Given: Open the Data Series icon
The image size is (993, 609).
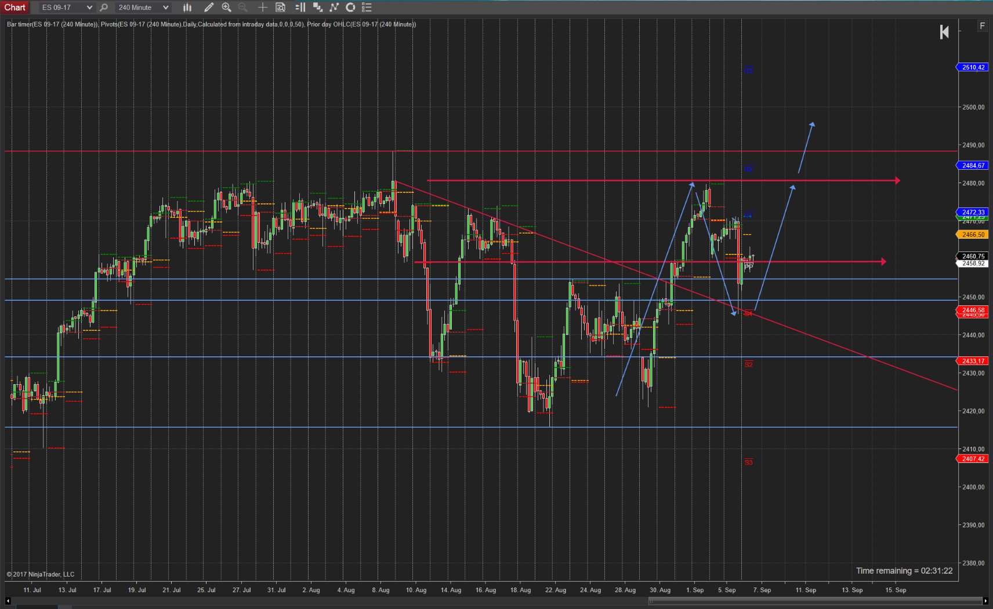Looking at the screenshot, I should pos(318,8).
